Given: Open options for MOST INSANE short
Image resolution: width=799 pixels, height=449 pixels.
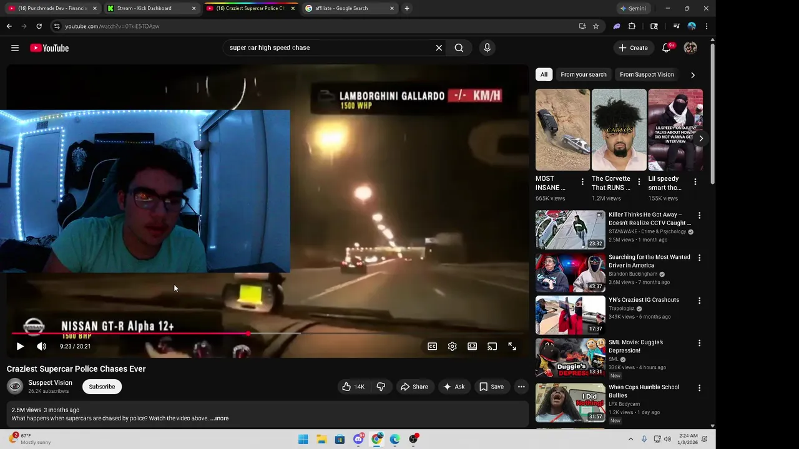Looking at the screenshot, I should 582,182.
